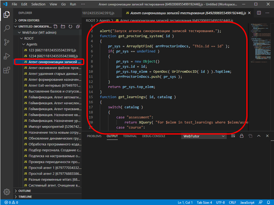
Task: Change Tab Size: 4 indentation setting
Action: pos(204,202)
